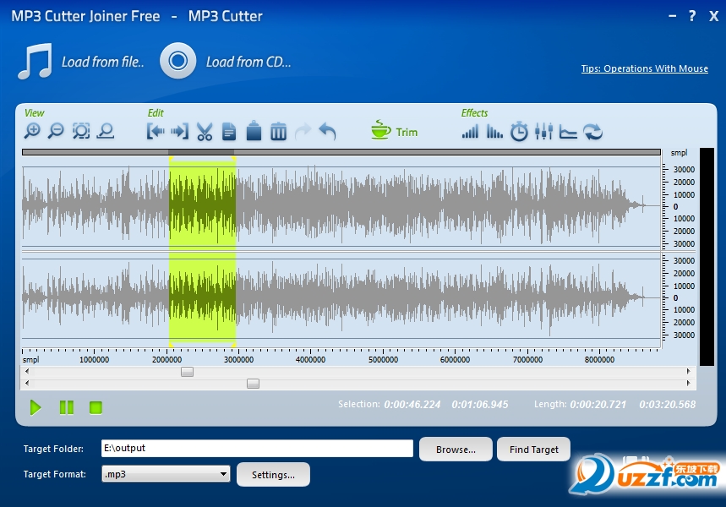Screen dimensions: 726x507
Task: Open the tempo stopwatch effect
Action: click(x=519, y=132)
